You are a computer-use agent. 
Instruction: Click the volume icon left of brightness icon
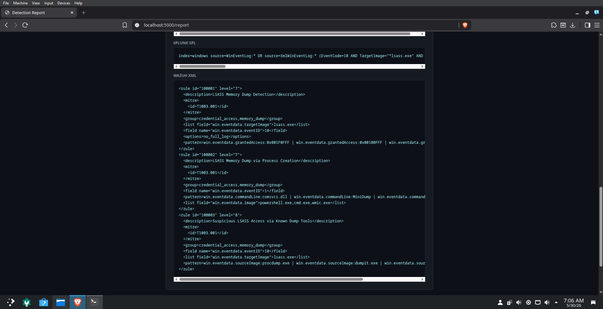519,302
